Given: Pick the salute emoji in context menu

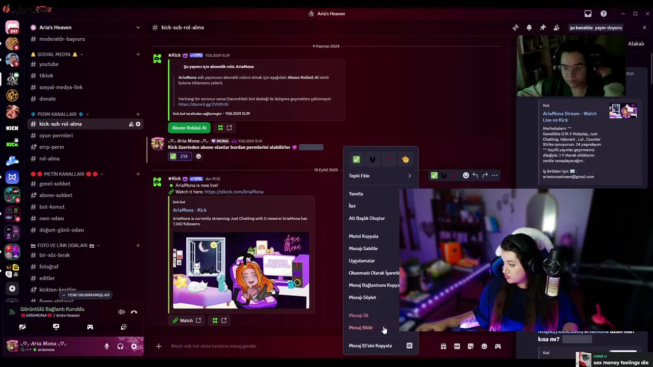Looking at the screenshot, I should pyautogui.click(x=405, y=160).
